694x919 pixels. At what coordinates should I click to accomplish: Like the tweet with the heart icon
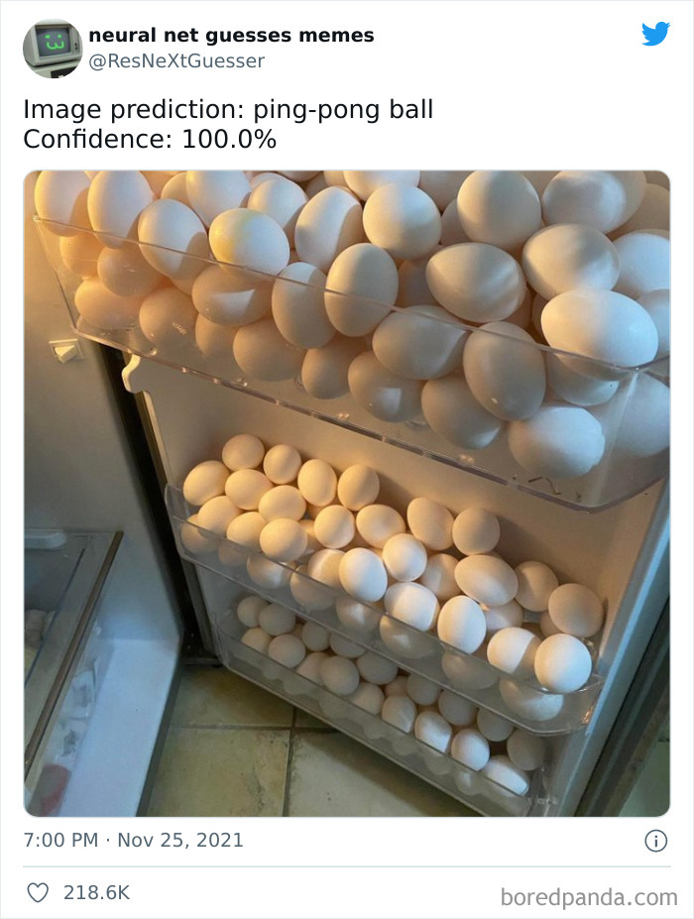[38, 892]
